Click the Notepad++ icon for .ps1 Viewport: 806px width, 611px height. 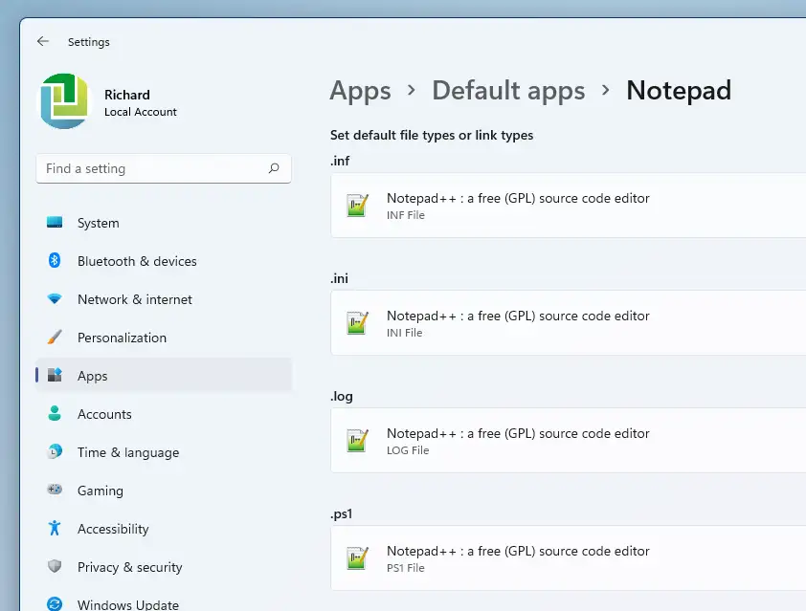pos(358,558)
